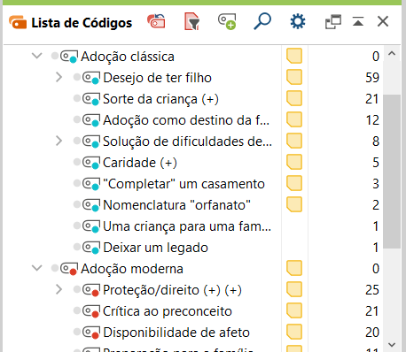Open memo icon for Desejo de ter filho

tap(294, 77)
